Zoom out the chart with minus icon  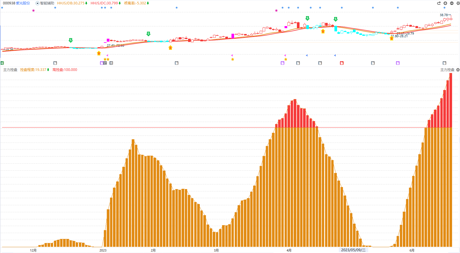click(452, 3)
